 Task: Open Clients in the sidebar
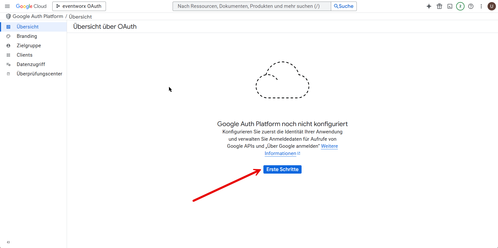33,55
